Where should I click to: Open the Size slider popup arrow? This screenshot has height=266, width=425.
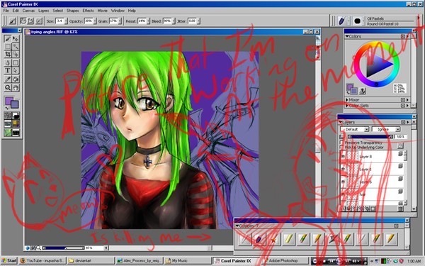click(x=66, y=21)
